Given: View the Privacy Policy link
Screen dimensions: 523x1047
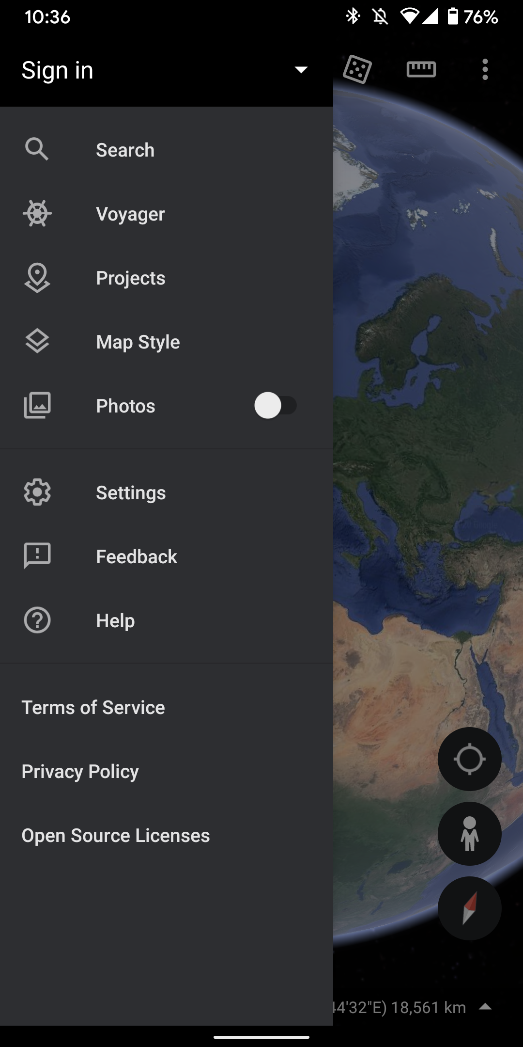Looking at the screenshot, I should tap(80, 772).
